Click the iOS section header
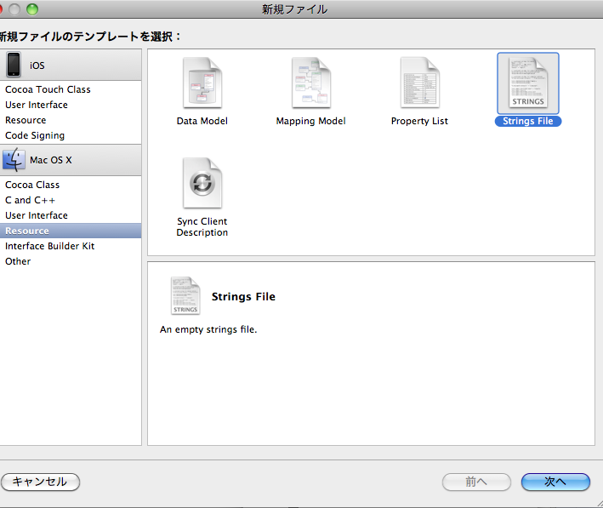 pos(71,65)
